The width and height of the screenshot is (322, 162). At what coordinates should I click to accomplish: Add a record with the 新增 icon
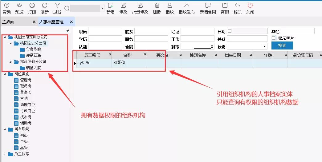tap(111, 5)
